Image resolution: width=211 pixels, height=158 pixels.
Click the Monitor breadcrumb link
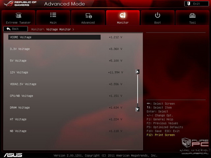[37, 29]
